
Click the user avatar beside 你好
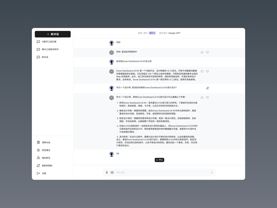[111, 43]
